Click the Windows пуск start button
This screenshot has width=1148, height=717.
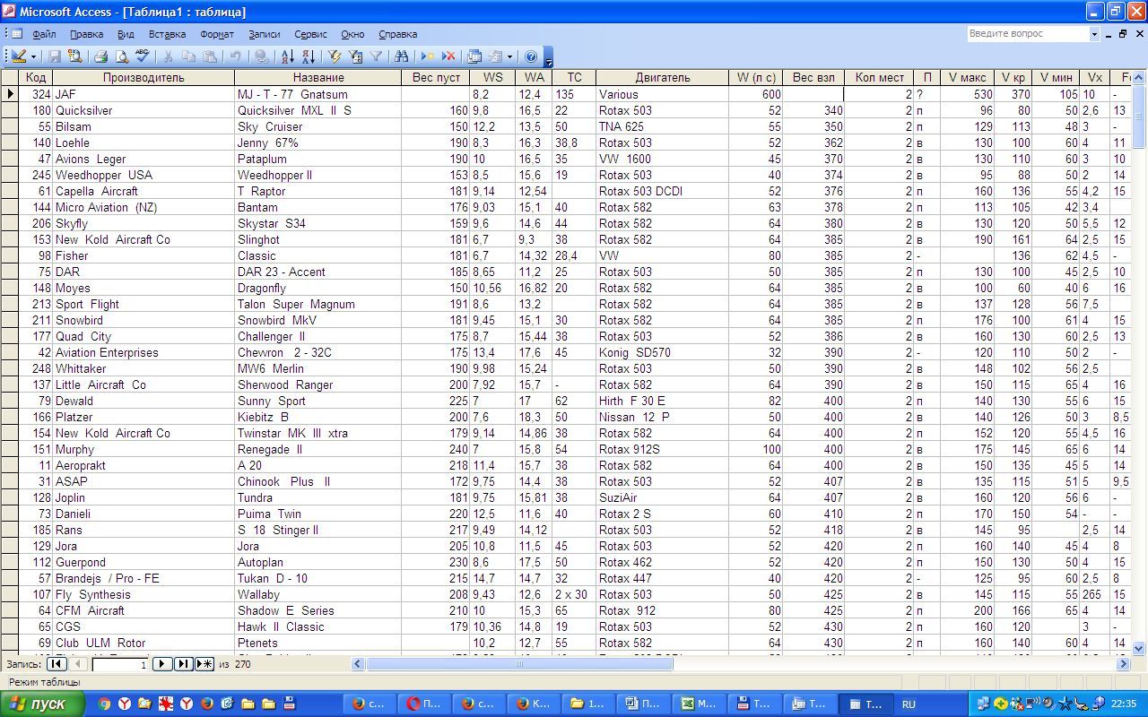coord(42,704)
